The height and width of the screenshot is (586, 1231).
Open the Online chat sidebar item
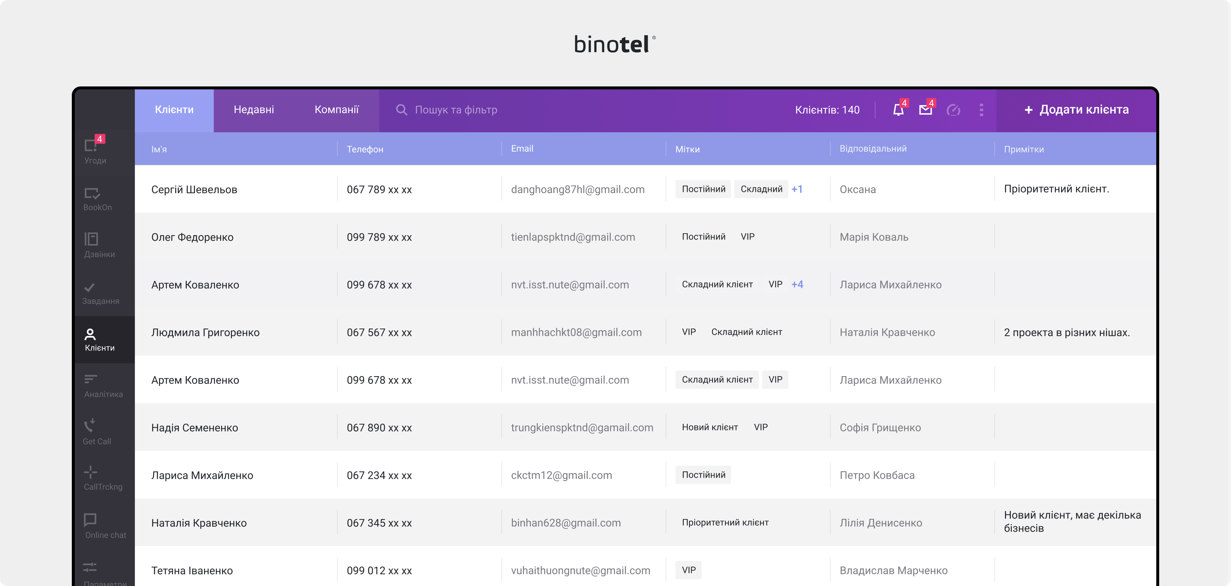pos(104,526)
